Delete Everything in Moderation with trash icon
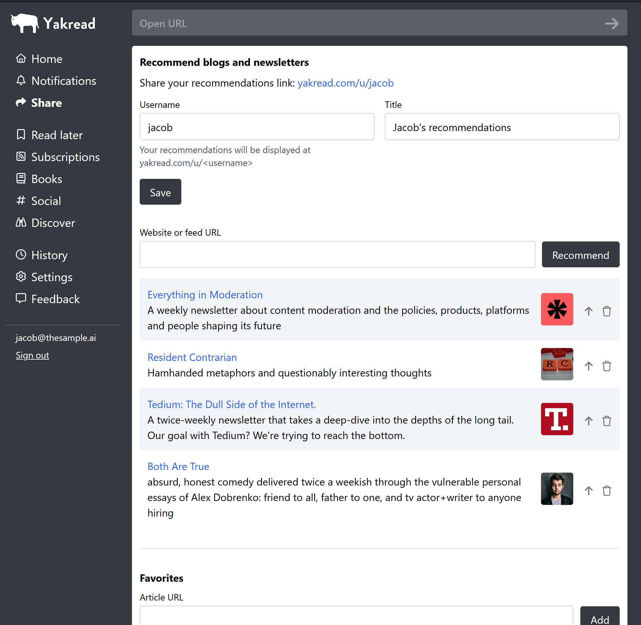 606,311
